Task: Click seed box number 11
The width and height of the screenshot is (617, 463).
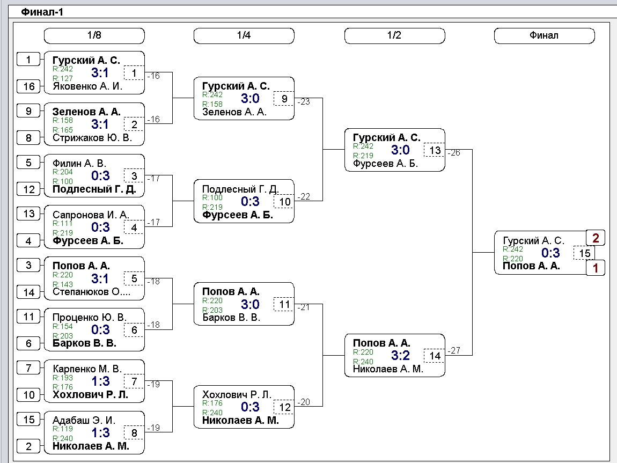Action: pyautogui.click(x=28, y=317)
